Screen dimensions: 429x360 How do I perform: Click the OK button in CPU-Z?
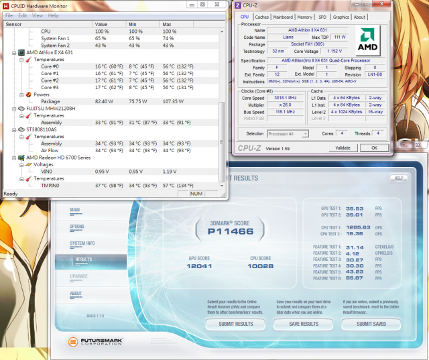374,147
